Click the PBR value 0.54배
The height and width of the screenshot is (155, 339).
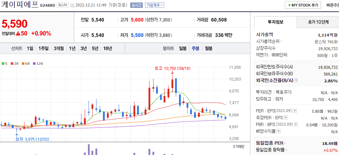click(x=312, y=125)
